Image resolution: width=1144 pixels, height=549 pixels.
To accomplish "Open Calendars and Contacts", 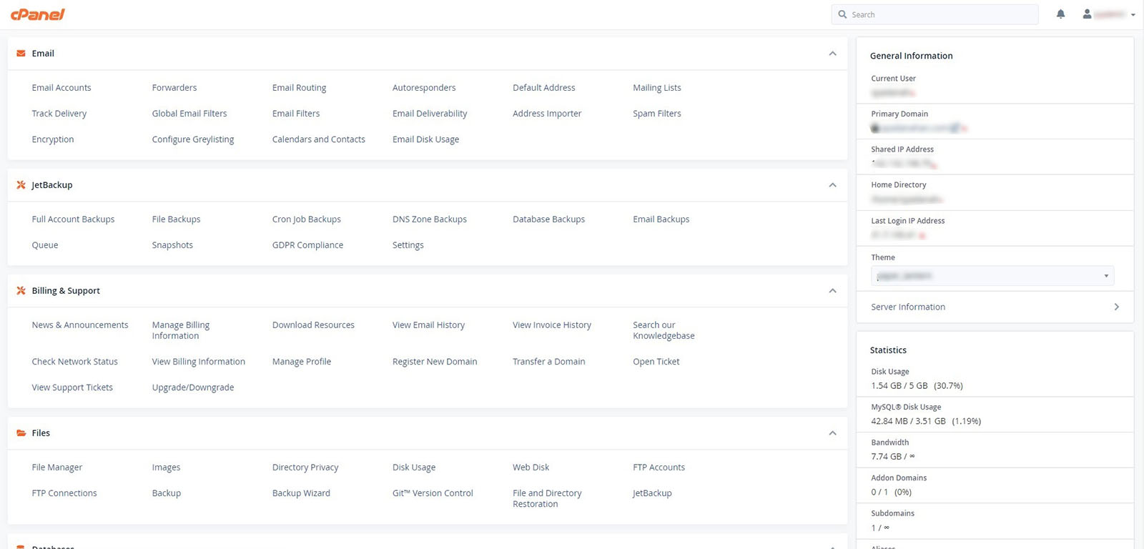I will (x=318, y=139).
